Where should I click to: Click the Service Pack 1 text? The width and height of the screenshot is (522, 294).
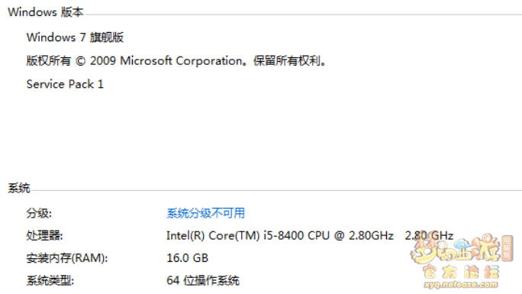(66, 84)
